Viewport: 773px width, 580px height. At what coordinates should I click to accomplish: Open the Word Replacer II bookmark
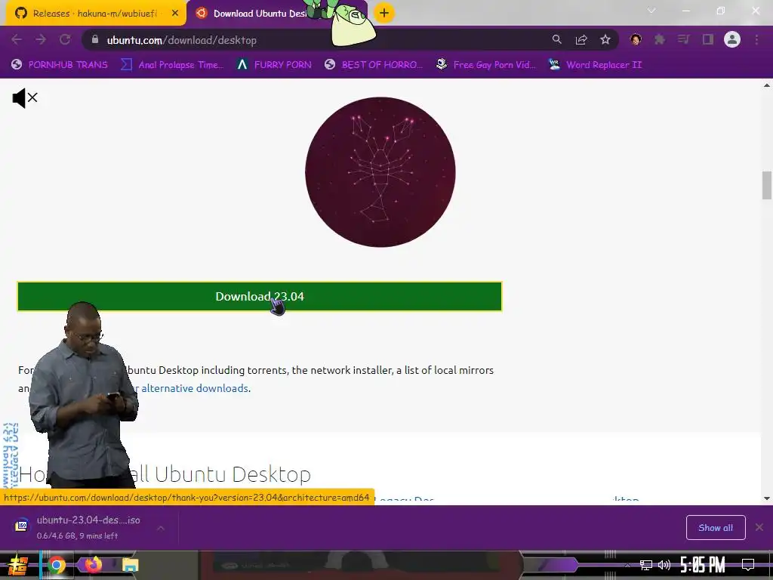595,65
